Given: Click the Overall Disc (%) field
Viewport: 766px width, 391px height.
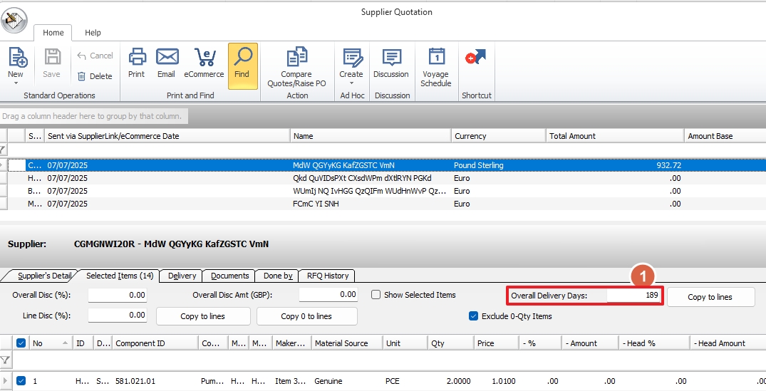Looking at the screenshot, I should [x=118, y=295].
